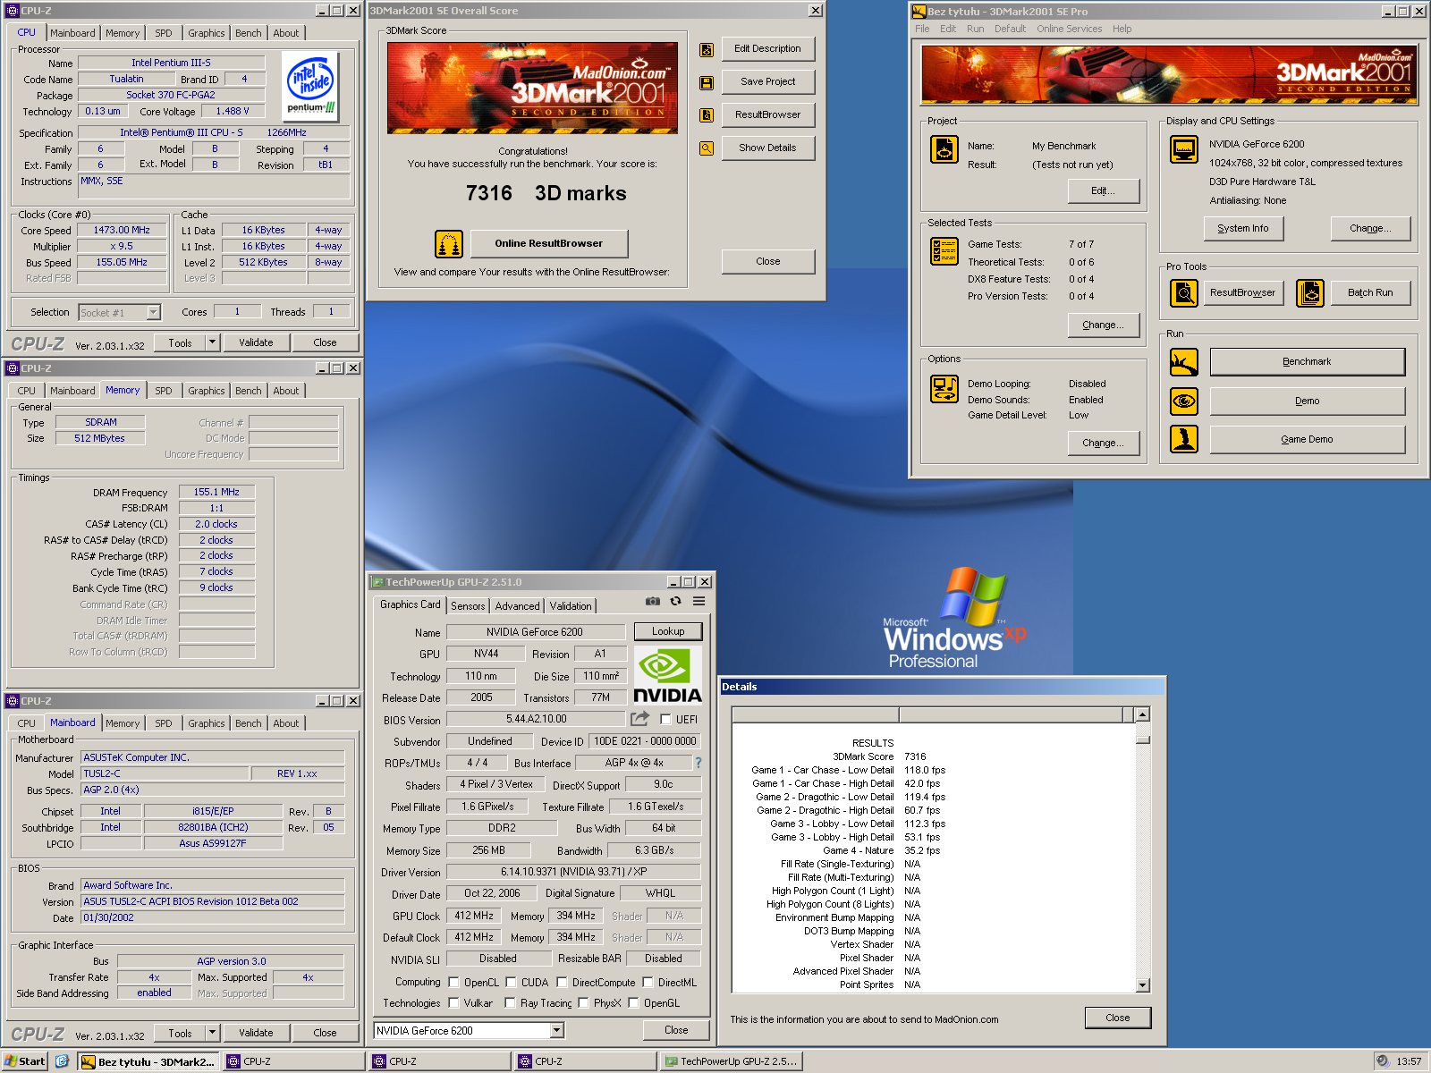The width and height of the screenshot is (1431, 1073).
Task: Click the NVIDIA logo in GPU-Z
Action: click(668, 675)
